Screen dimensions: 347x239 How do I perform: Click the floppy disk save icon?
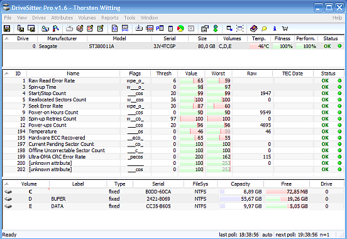tap(7, 28)
